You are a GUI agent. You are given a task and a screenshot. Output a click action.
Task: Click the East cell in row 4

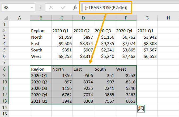point(41,43)
